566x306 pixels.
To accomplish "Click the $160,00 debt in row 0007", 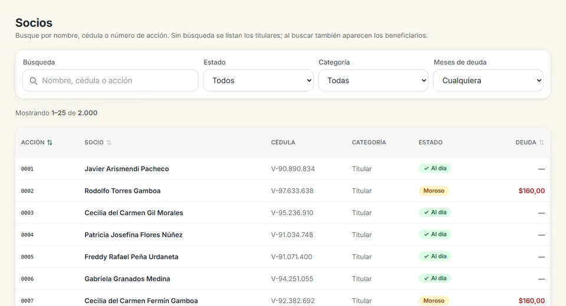I will pos(532,301).
